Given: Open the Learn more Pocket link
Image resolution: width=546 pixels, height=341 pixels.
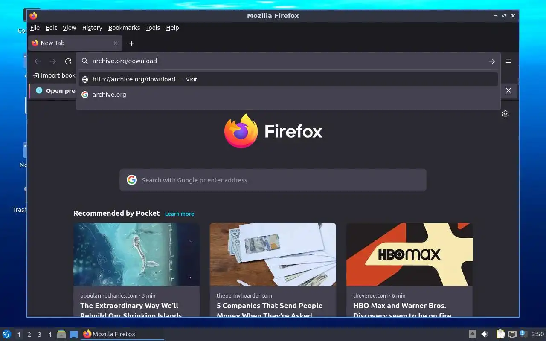Looking at the screenshot, I should click(180, 214).
